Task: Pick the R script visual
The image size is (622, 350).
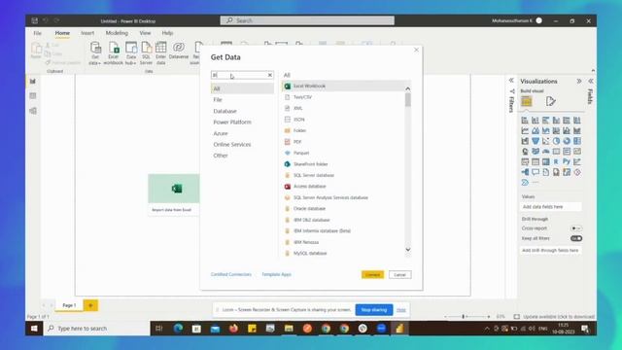Action: coord(556,162)
